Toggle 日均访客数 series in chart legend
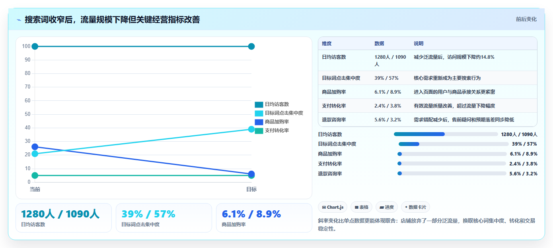 point(272,105)
